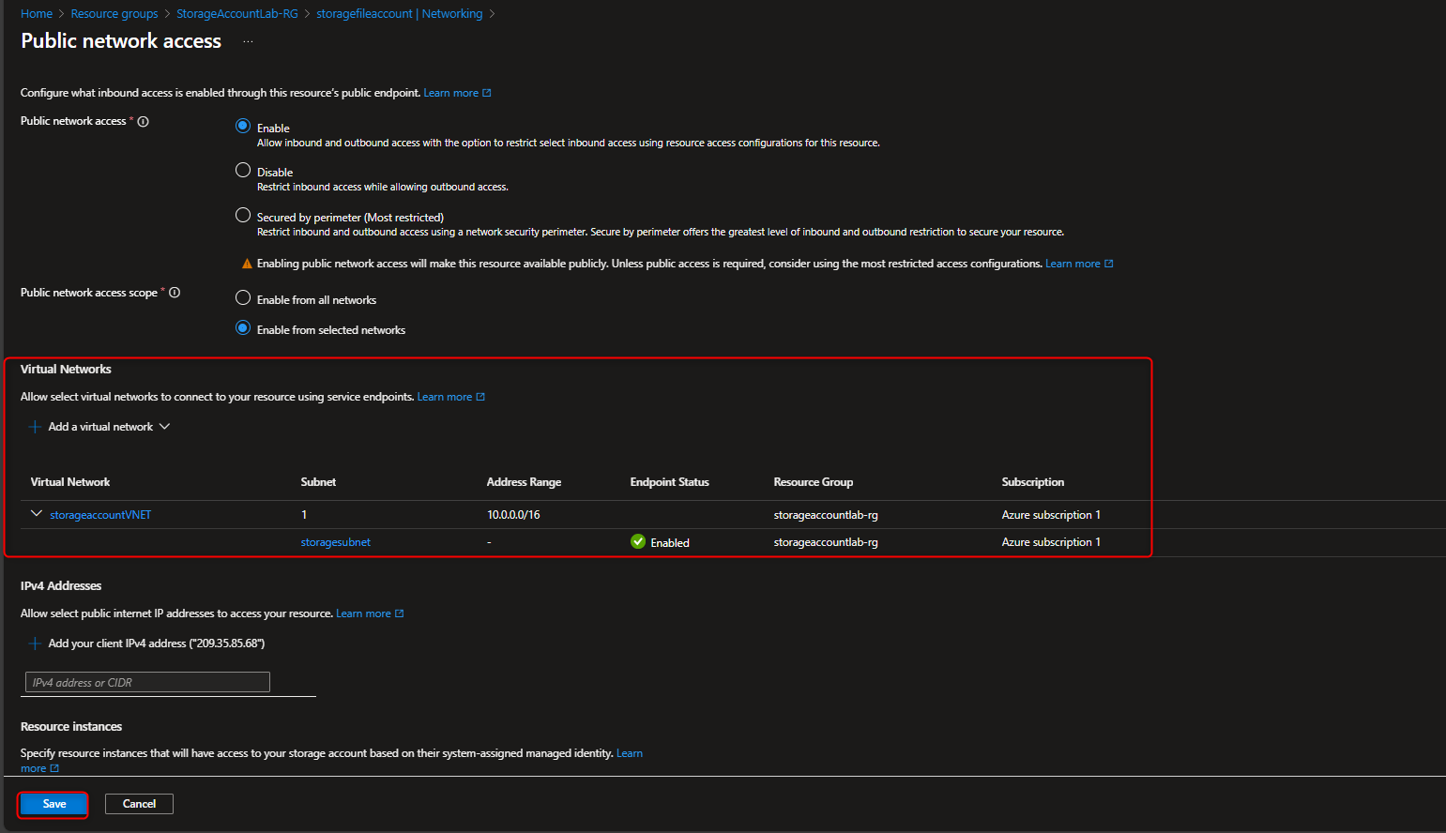Screen dimensions: 1446x833
Task: Open the storagesubnet link
Action: (x=335, y=541)
